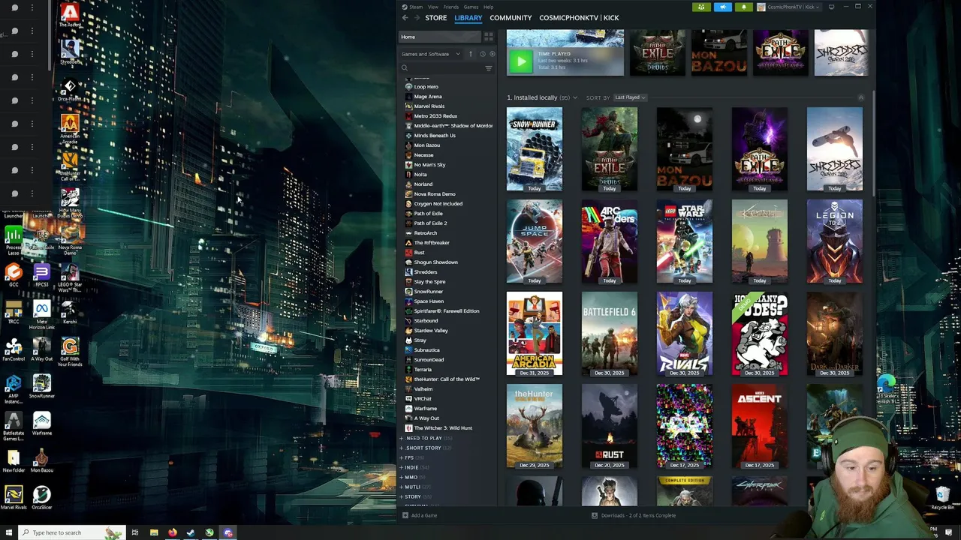Click the ready-to-play filter icon

492,54
